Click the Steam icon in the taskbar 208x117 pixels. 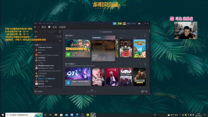(93, 115)
